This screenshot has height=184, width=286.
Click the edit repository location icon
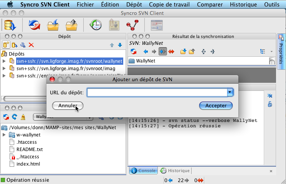pyautogui.click(x=15, y=45)
